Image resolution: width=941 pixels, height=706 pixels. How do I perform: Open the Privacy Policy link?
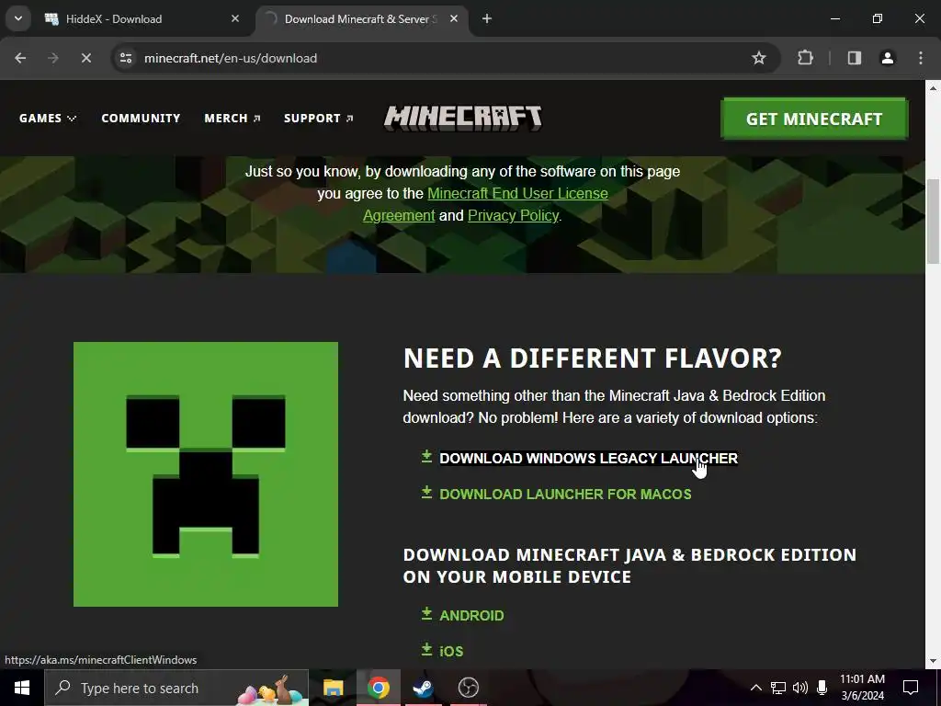513,215
